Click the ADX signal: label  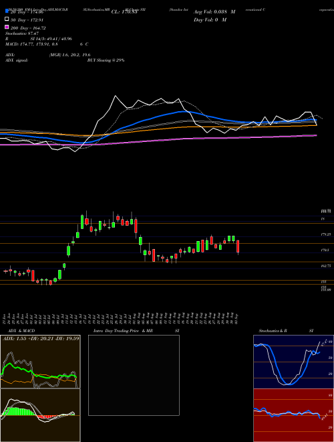pos(17,60)
